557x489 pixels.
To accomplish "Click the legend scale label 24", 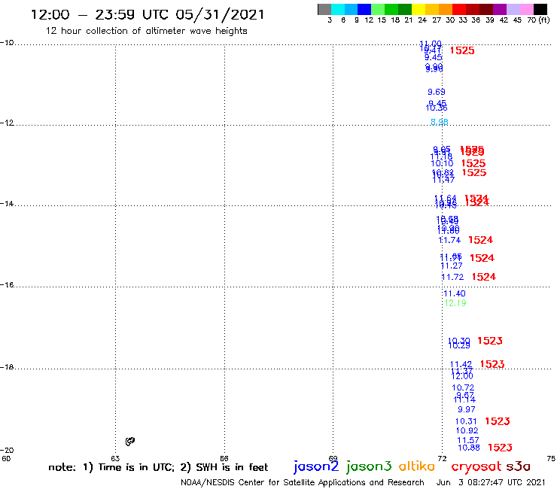I will coord(422,20).
